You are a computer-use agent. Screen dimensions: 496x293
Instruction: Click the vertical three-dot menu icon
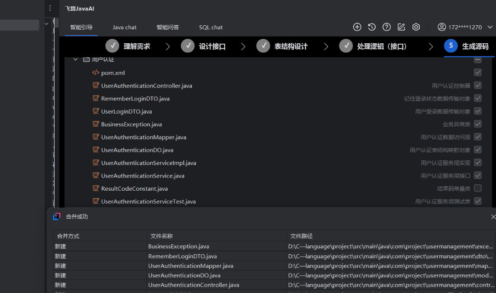coord(50,8)
